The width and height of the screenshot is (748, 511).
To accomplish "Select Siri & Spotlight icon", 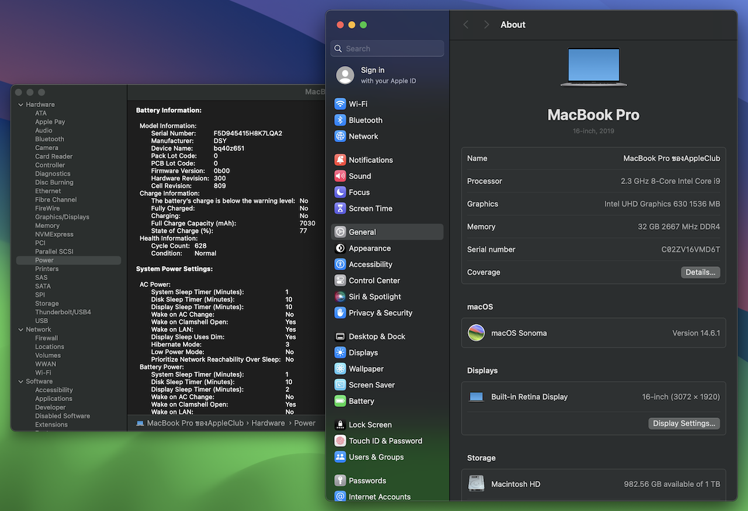I will [340, 296].
